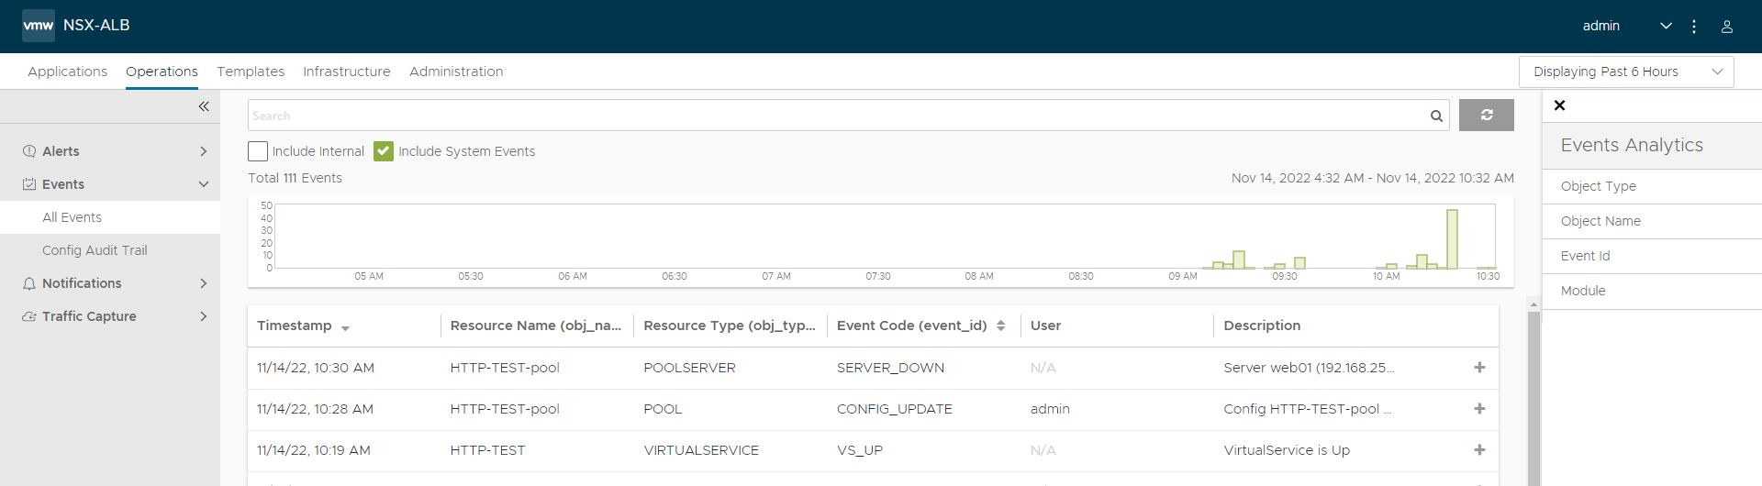Click Resource Name column header
The height and width of the screenshot is (486, 1762).
pyautogui.click(x=535, y=326)
